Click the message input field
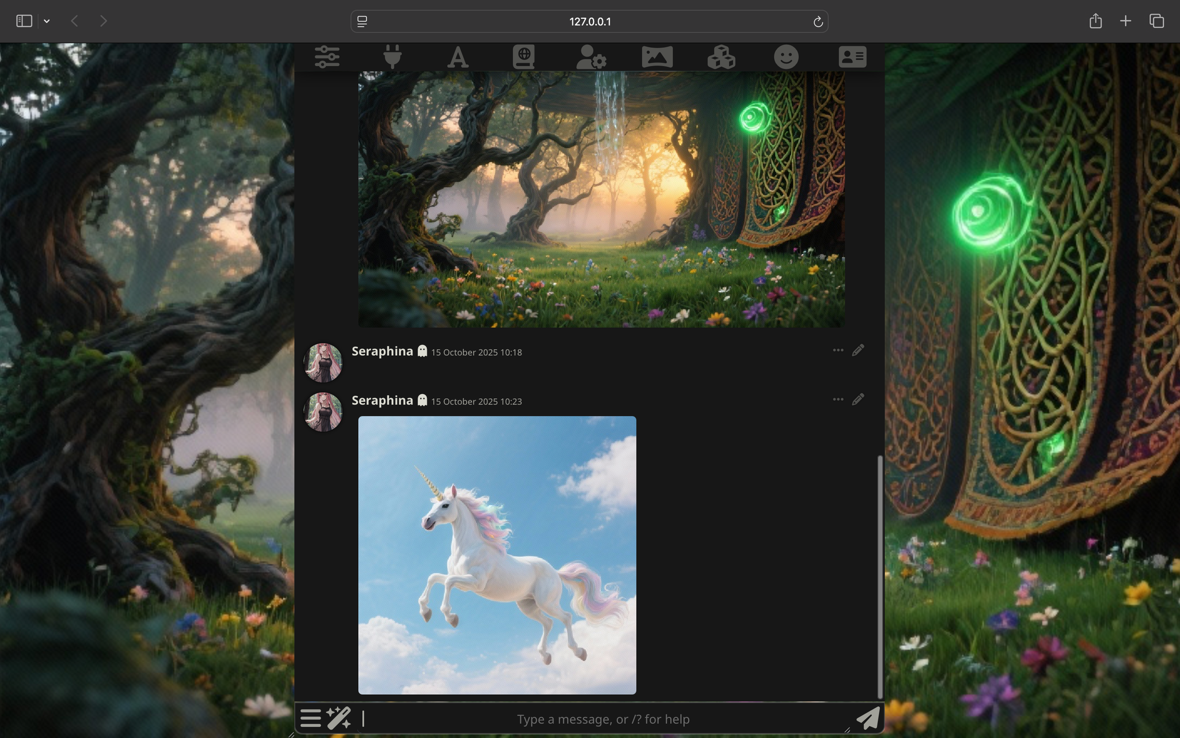Screen dimensions: 1180x738 point(602,719)
